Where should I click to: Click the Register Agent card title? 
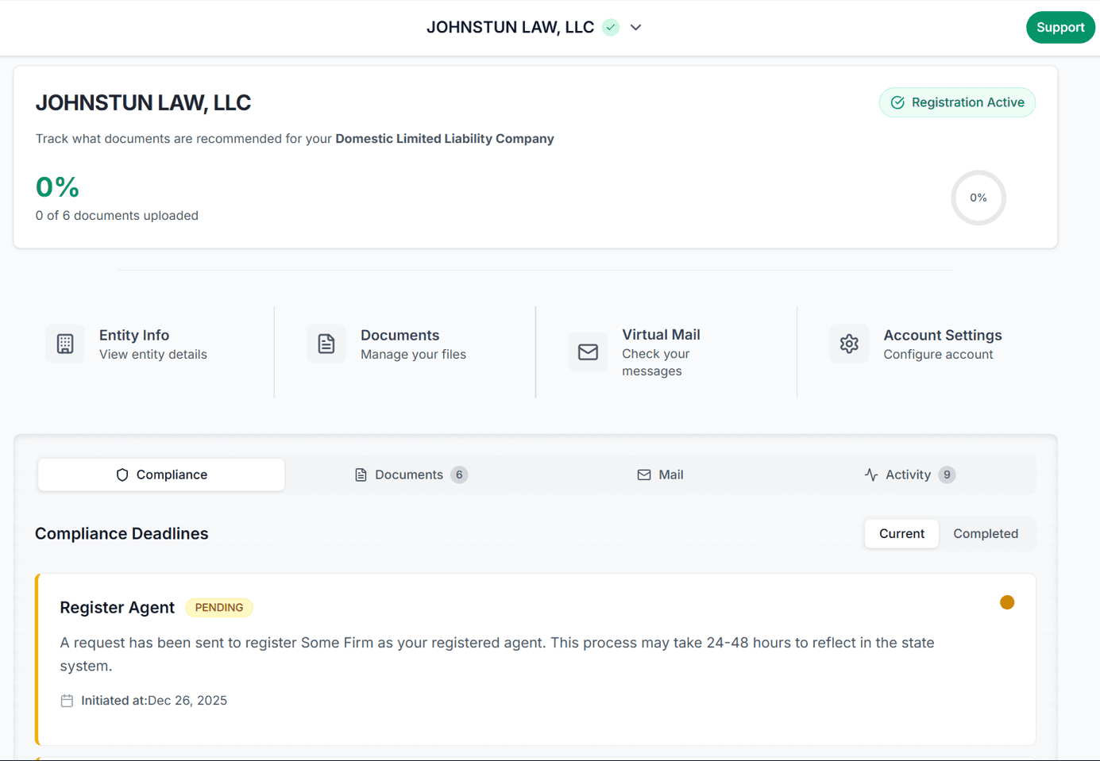[x=117, y=608]
